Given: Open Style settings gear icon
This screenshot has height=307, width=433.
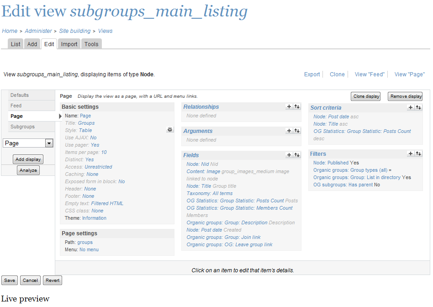Looking at the screenshot, I should pyautogui.click(x=170, y=129).
